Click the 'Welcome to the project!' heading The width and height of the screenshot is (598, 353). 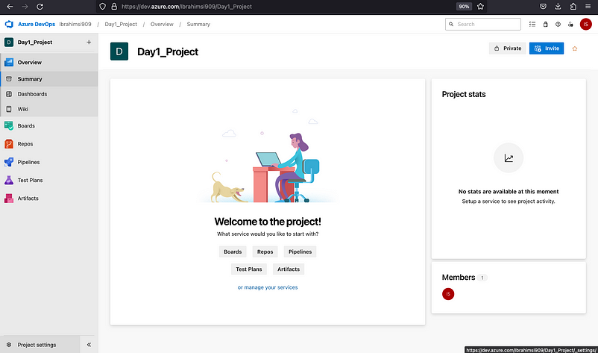pyautogui.click(x=268, y=222)
